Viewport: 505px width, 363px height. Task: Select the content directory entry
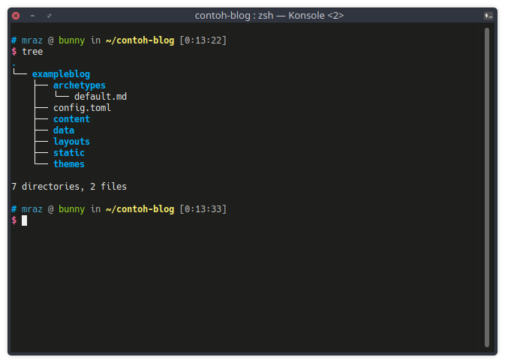pos(71,119)
